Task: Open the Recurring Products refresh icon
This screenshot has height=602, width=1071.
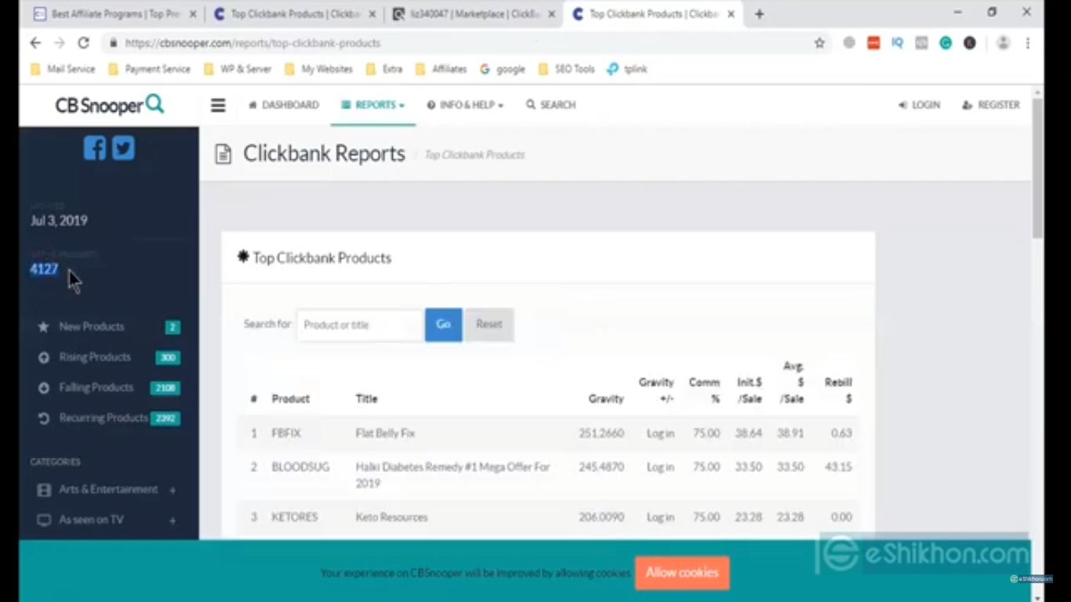Action: click(x=43, y=418)
